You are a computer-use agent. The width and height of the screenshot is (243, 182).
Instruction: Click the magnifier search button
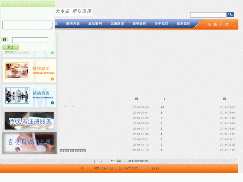(230, 15)
